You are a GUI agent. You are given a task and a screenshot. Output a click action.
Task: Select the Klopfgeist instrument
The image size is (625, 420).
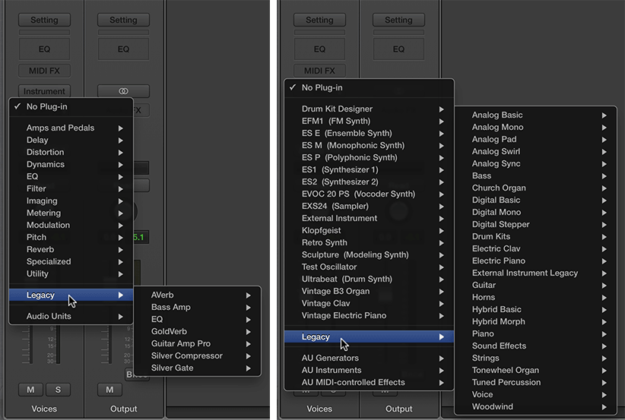(x=369, y=230)
